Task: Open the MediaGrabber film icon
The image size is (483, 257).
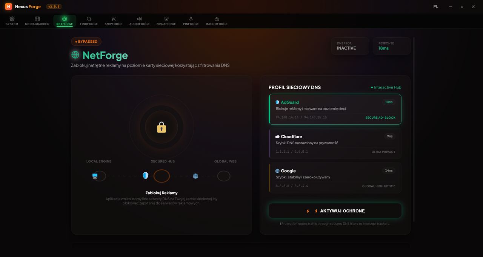Action: (37, 19)
